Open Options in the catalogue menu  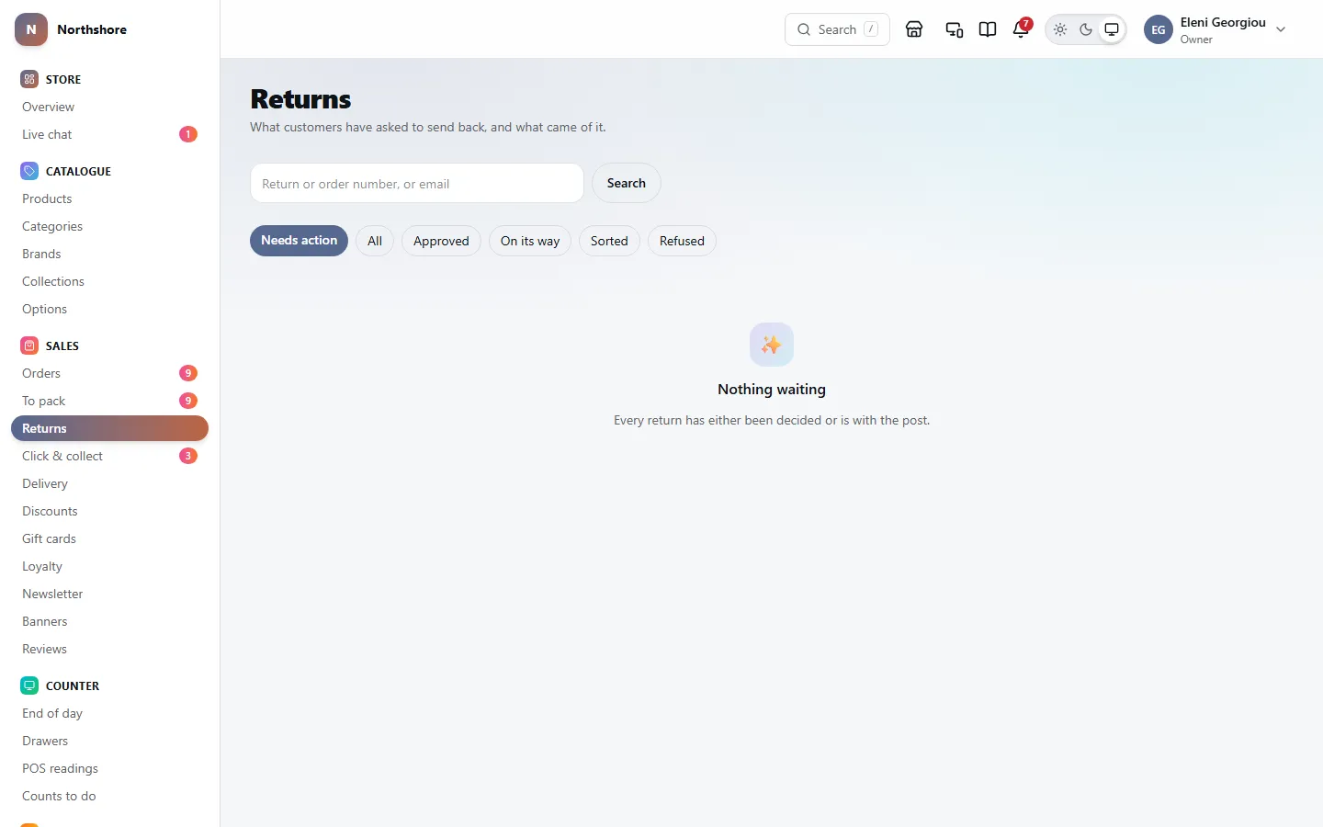pyautogui.click(x=109, y=309)
